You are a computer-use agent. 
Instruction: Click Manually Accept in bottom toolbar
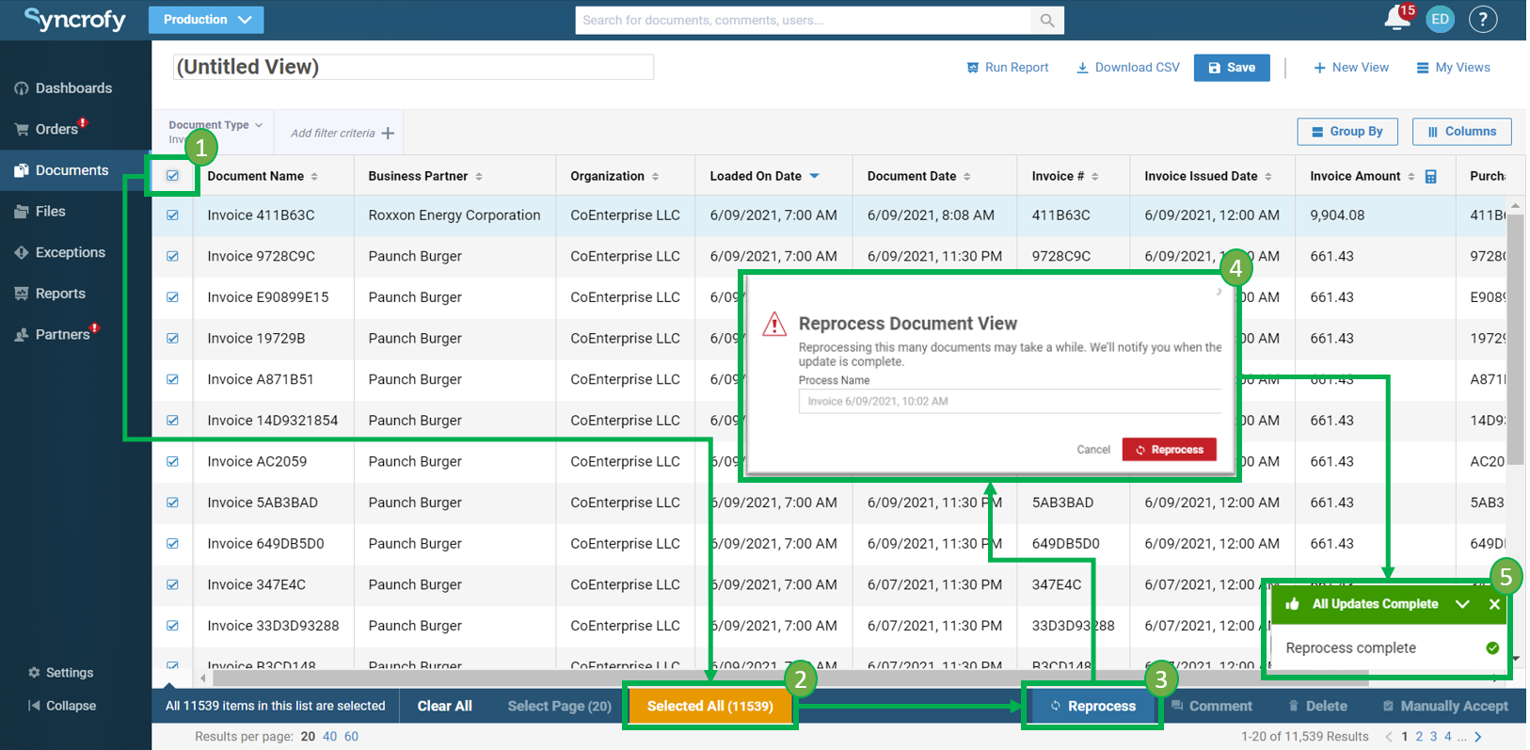tap(1444, 706)
